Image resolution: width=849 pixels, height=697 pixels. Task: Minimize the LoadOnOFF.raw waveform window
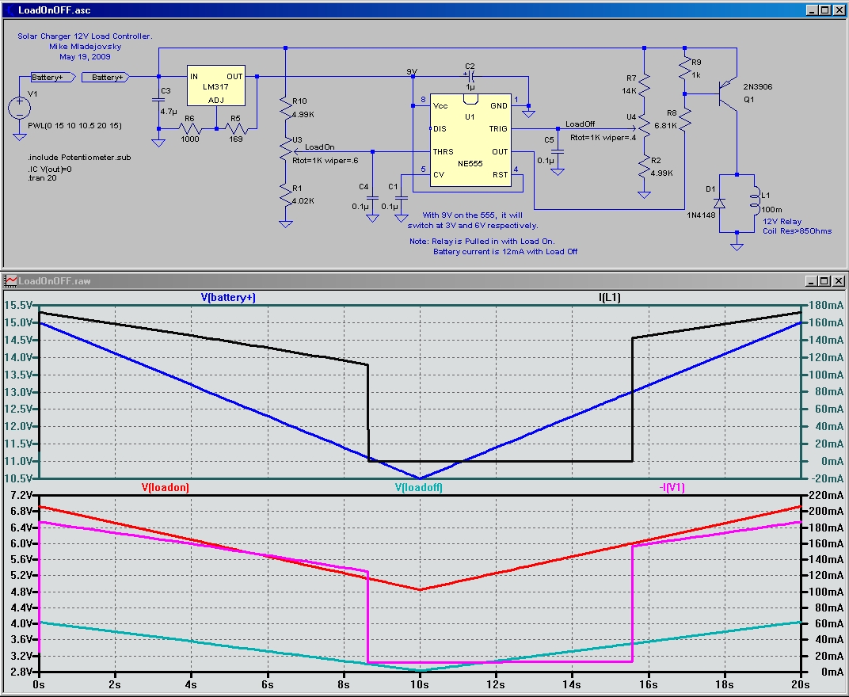point(811,281)
